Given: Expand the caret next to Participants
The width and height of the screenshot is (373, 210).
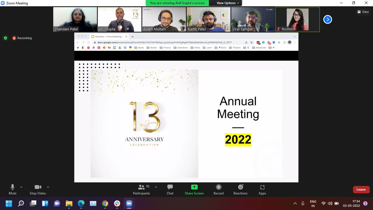Looking at the screenshot, I should pos(156,187).
